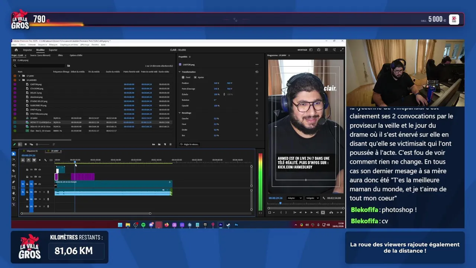Open the Séquence menu
Viewport: 476px width, 268px height.
(42, 45)
